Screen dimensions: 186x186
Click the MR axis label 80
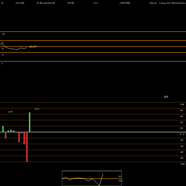pyautogui.click(x=182, y=110)
